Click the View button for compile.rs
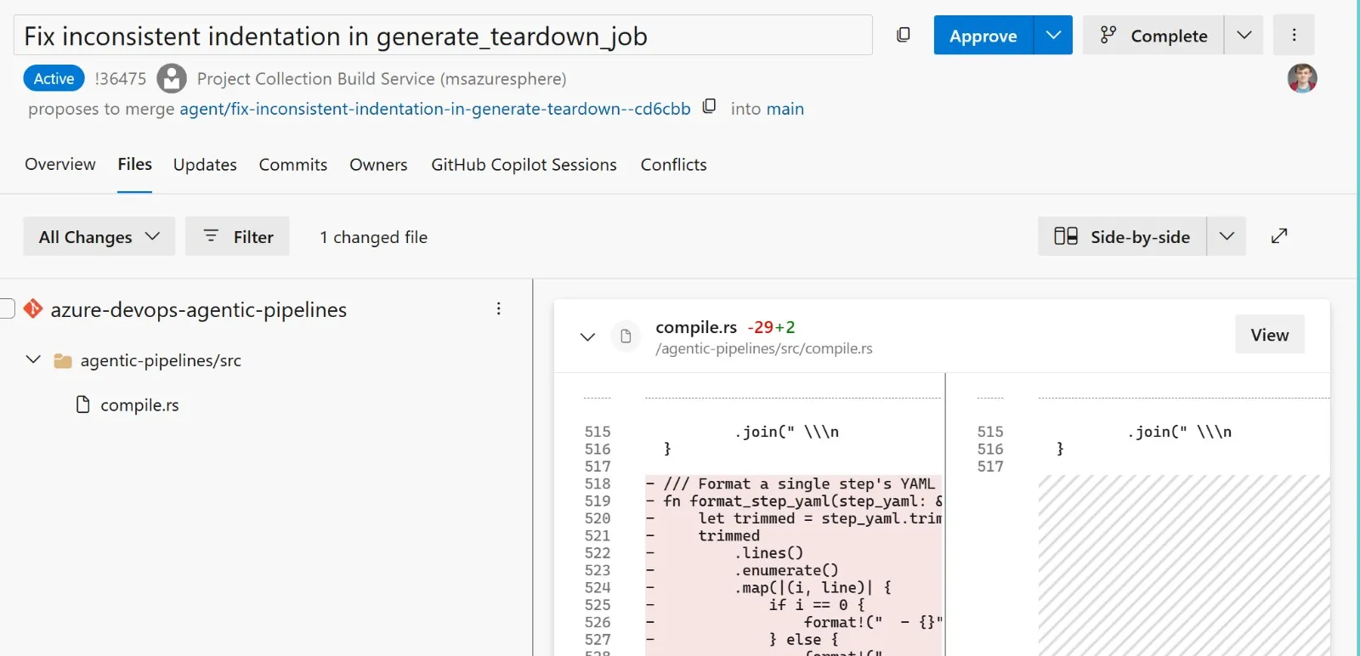 point(1270,335)
